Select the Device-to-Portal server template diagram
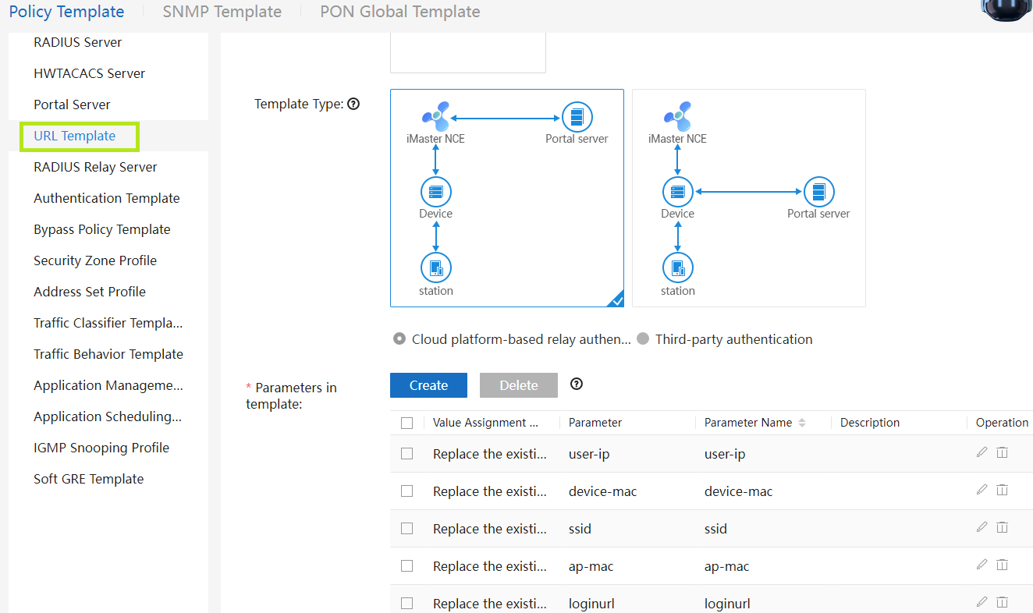This screenshot has width=1033, height=613. 748,197
